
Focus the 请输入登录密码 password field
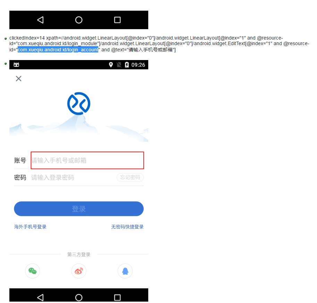point(73,177)
